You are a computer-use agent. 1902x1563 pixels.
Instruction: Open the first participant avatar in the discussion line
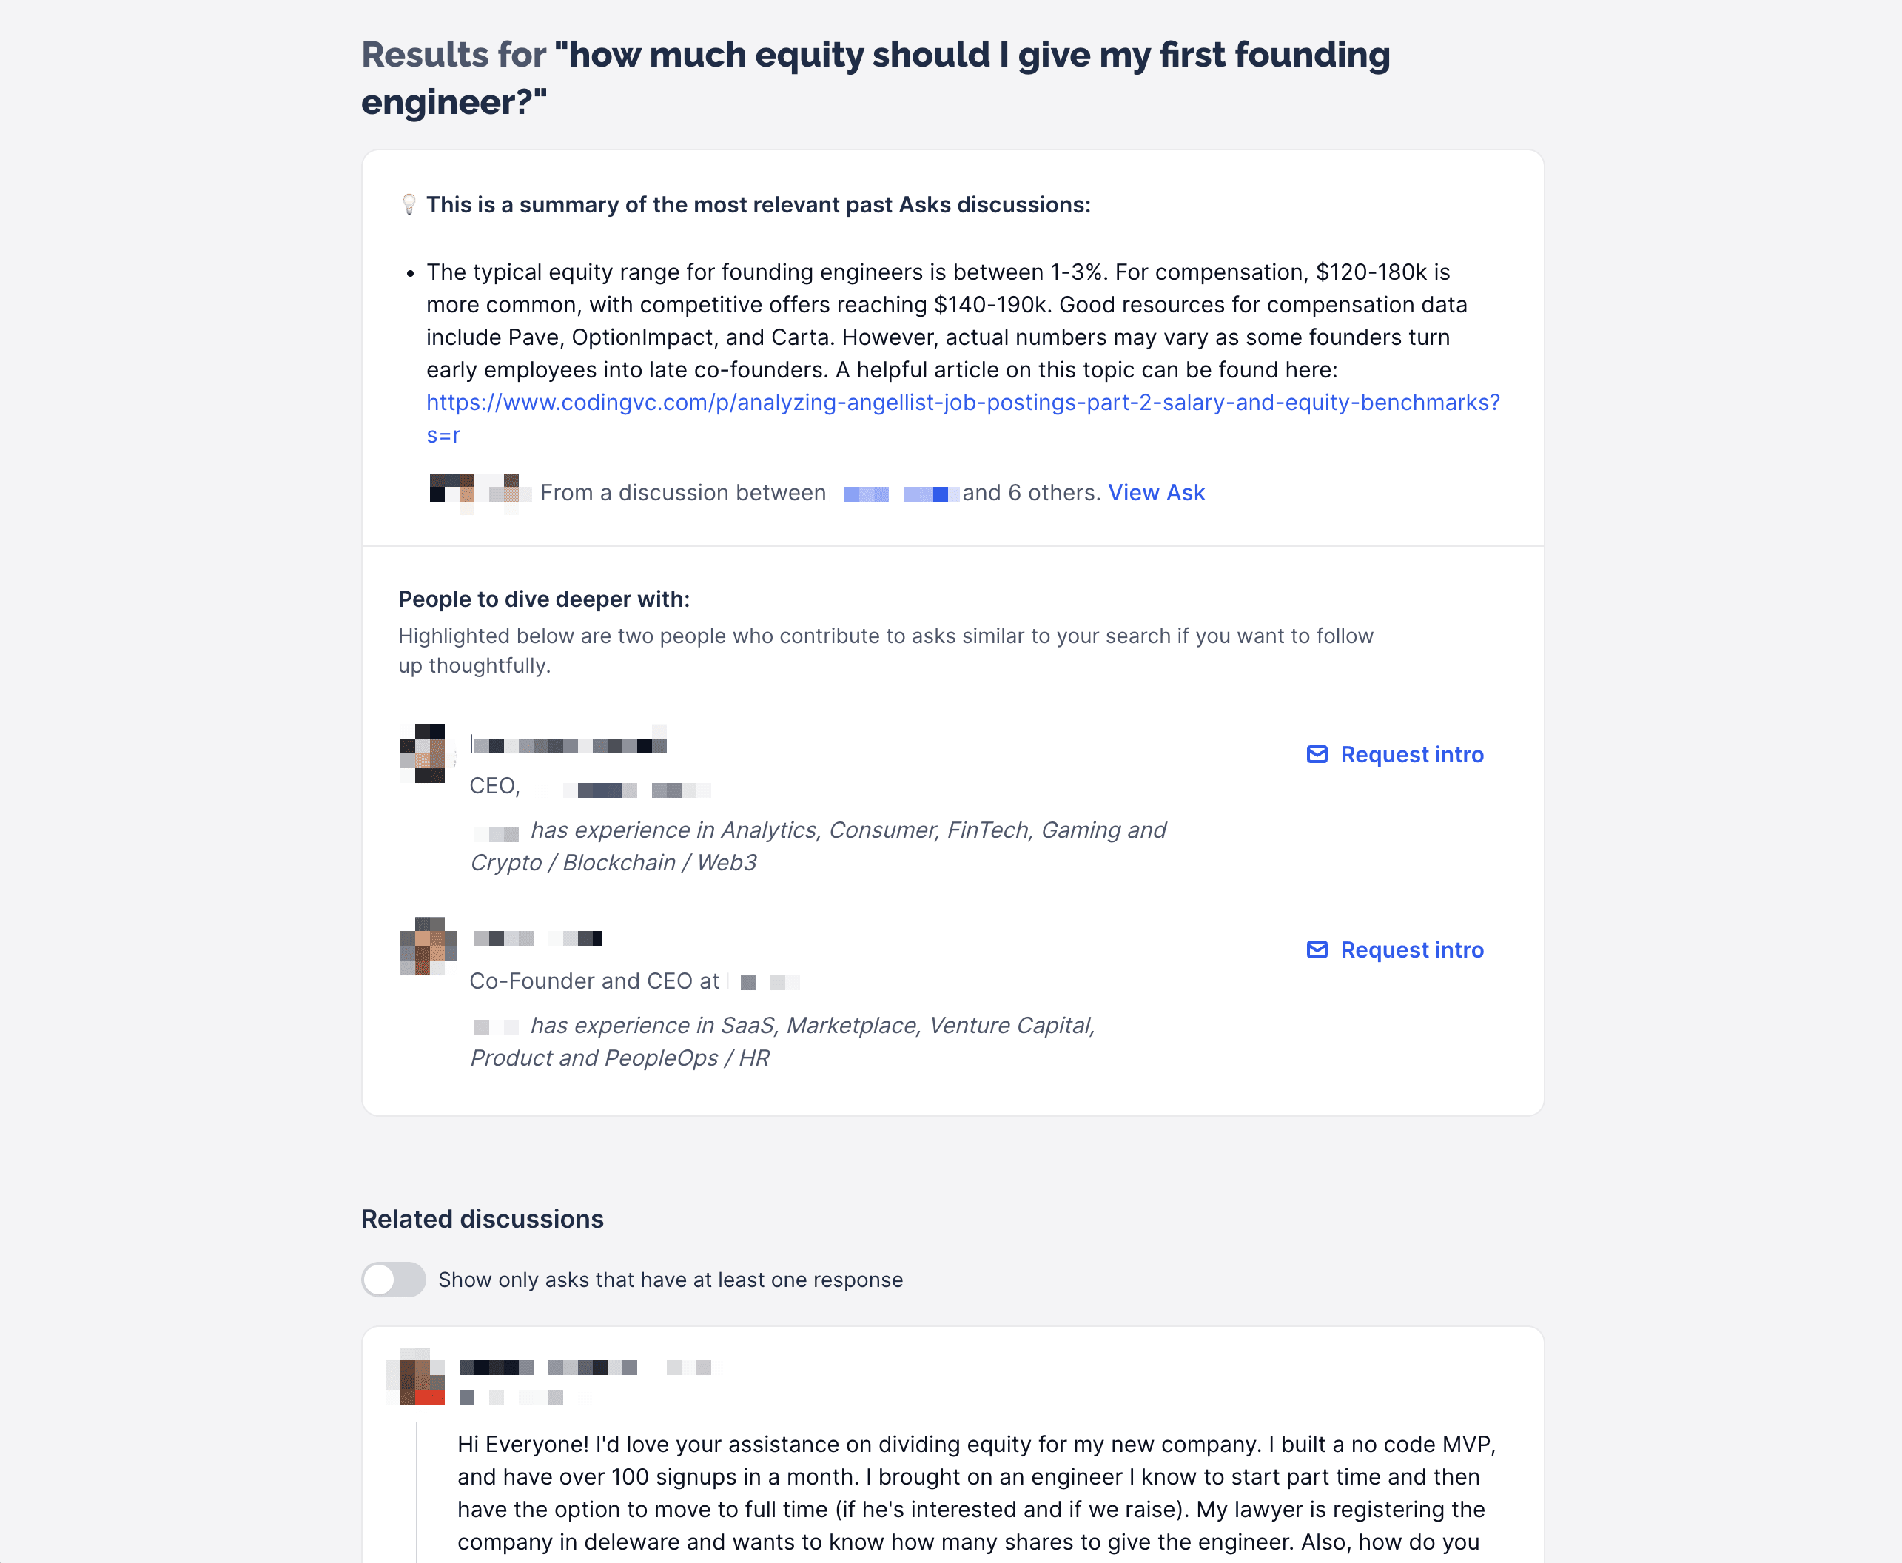452,491
